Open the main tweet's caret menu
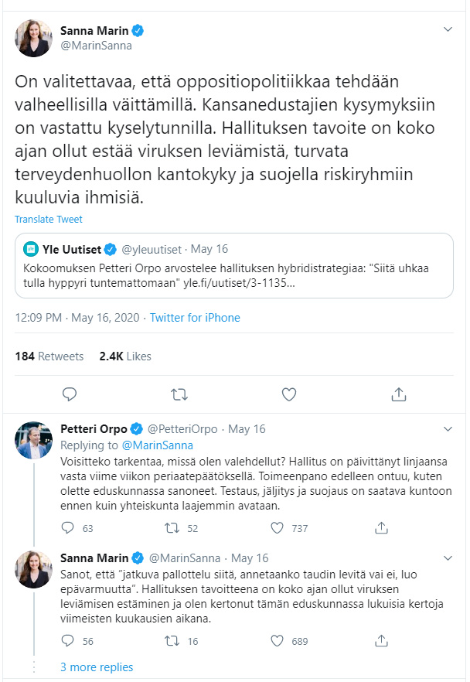Viewport: 470px width, 682px height. tap(447, 28)
